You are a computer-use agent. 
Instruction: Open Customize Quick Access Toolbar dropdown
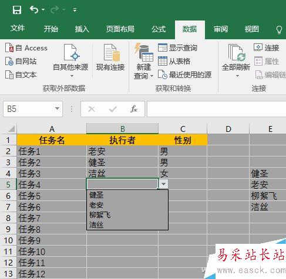[75, 10]
